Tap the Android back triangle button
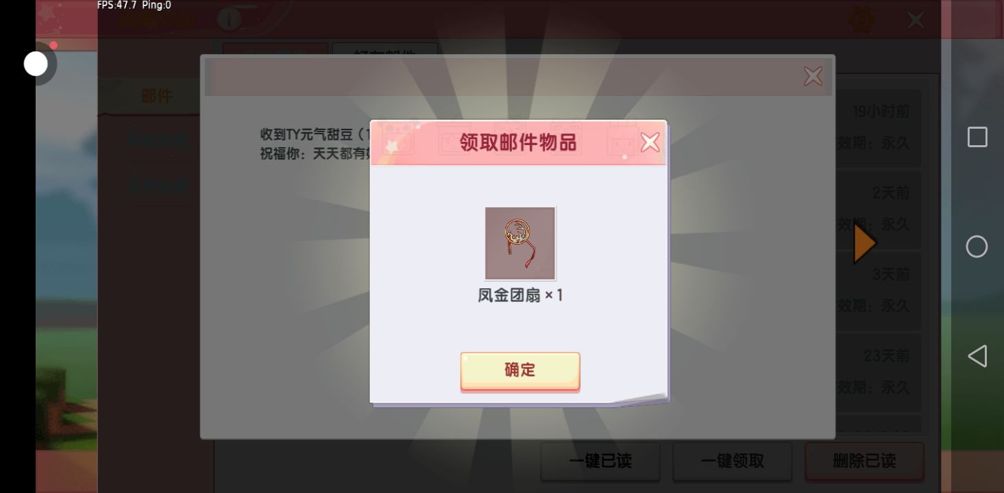 (x=977, y=356)
